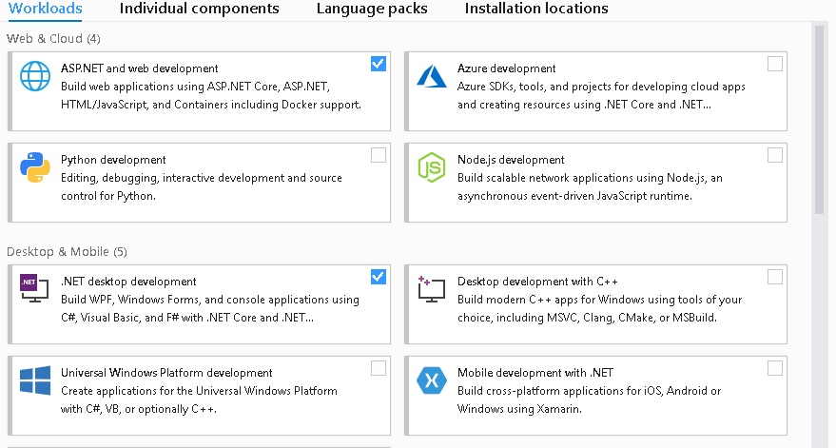Click the Node.js hexagon icon
Viewport: 836px width, 448px height.
432,167
